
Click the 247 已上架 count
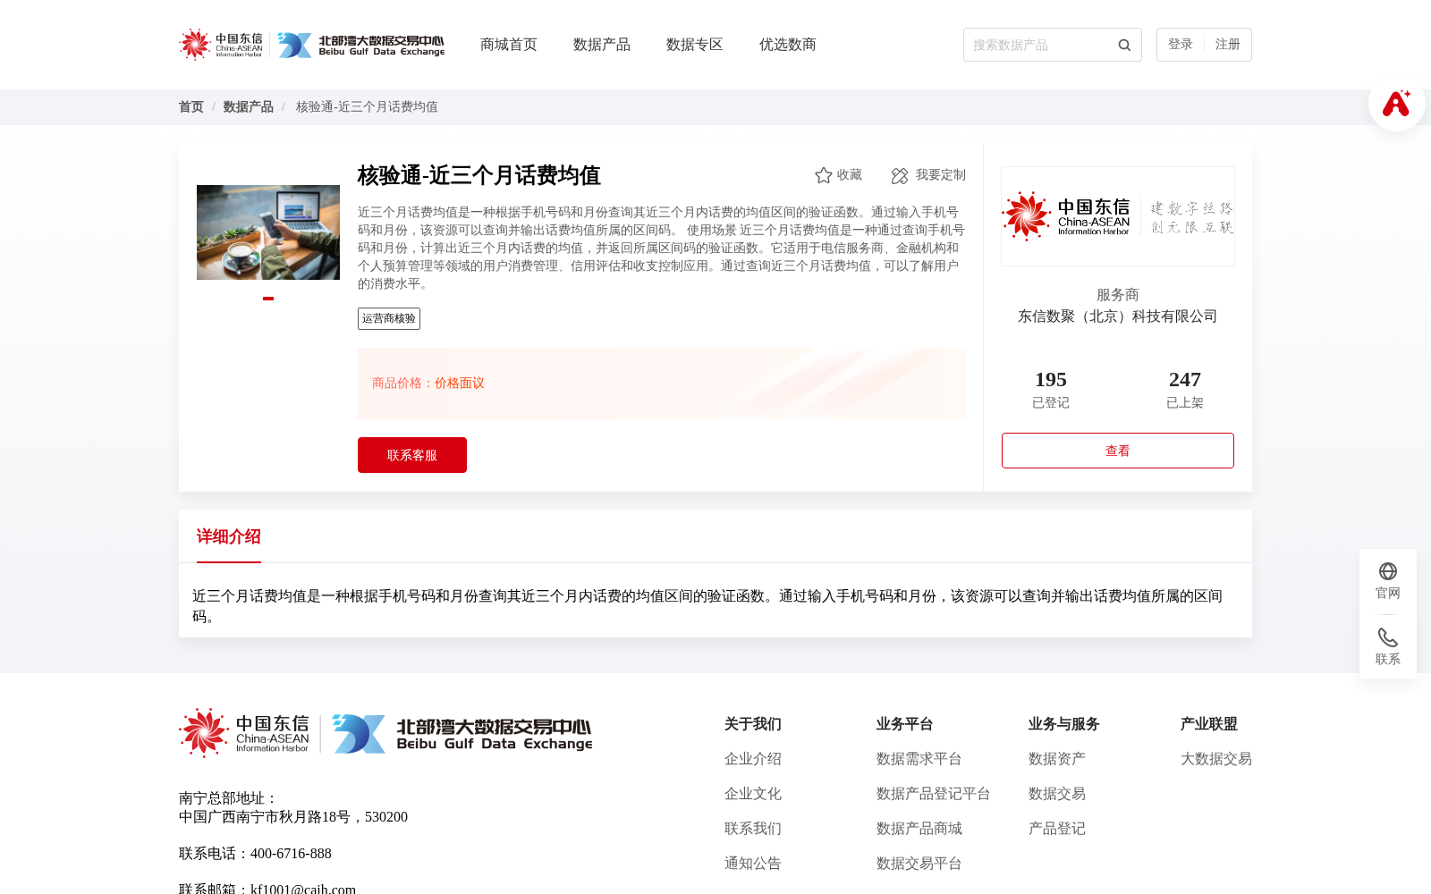point(1185,390)
